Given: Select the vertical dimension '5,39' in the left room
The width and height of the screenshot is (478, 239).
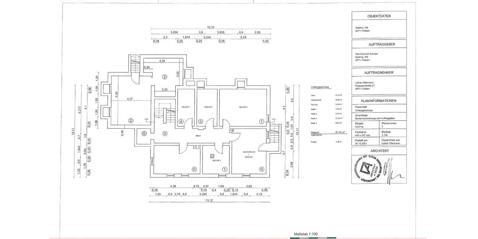Looking at the screenshot, I should (x=116, y=94).
